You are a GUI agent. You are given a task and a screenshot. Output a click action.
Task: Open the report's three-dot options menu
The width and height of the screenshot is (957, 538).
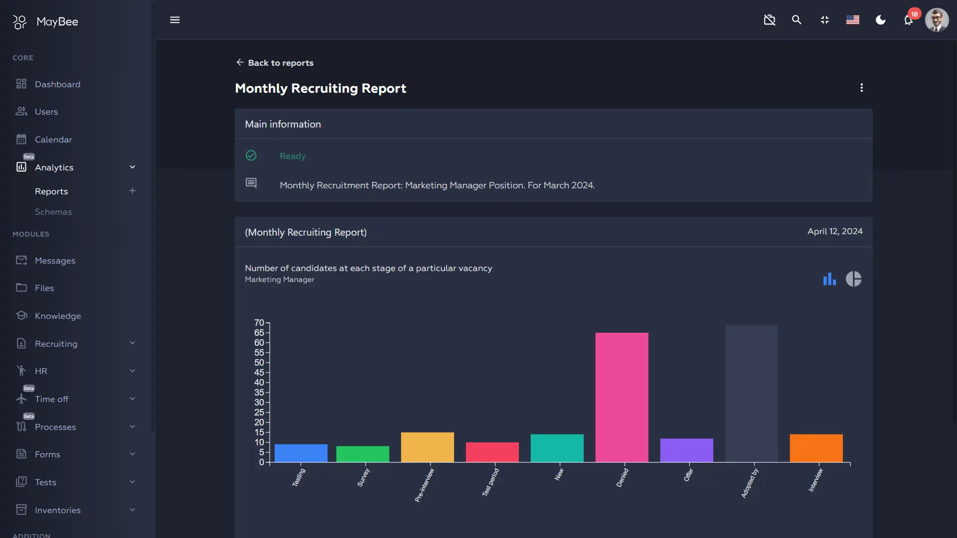pos(861,88)
